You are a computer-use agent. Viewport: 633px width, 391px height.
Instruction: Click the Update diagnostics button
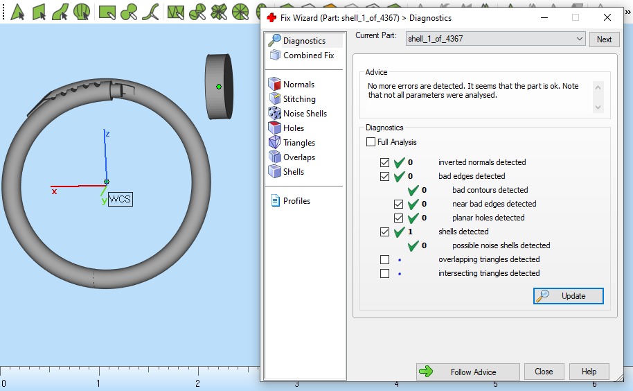click(x=569, y=295)
